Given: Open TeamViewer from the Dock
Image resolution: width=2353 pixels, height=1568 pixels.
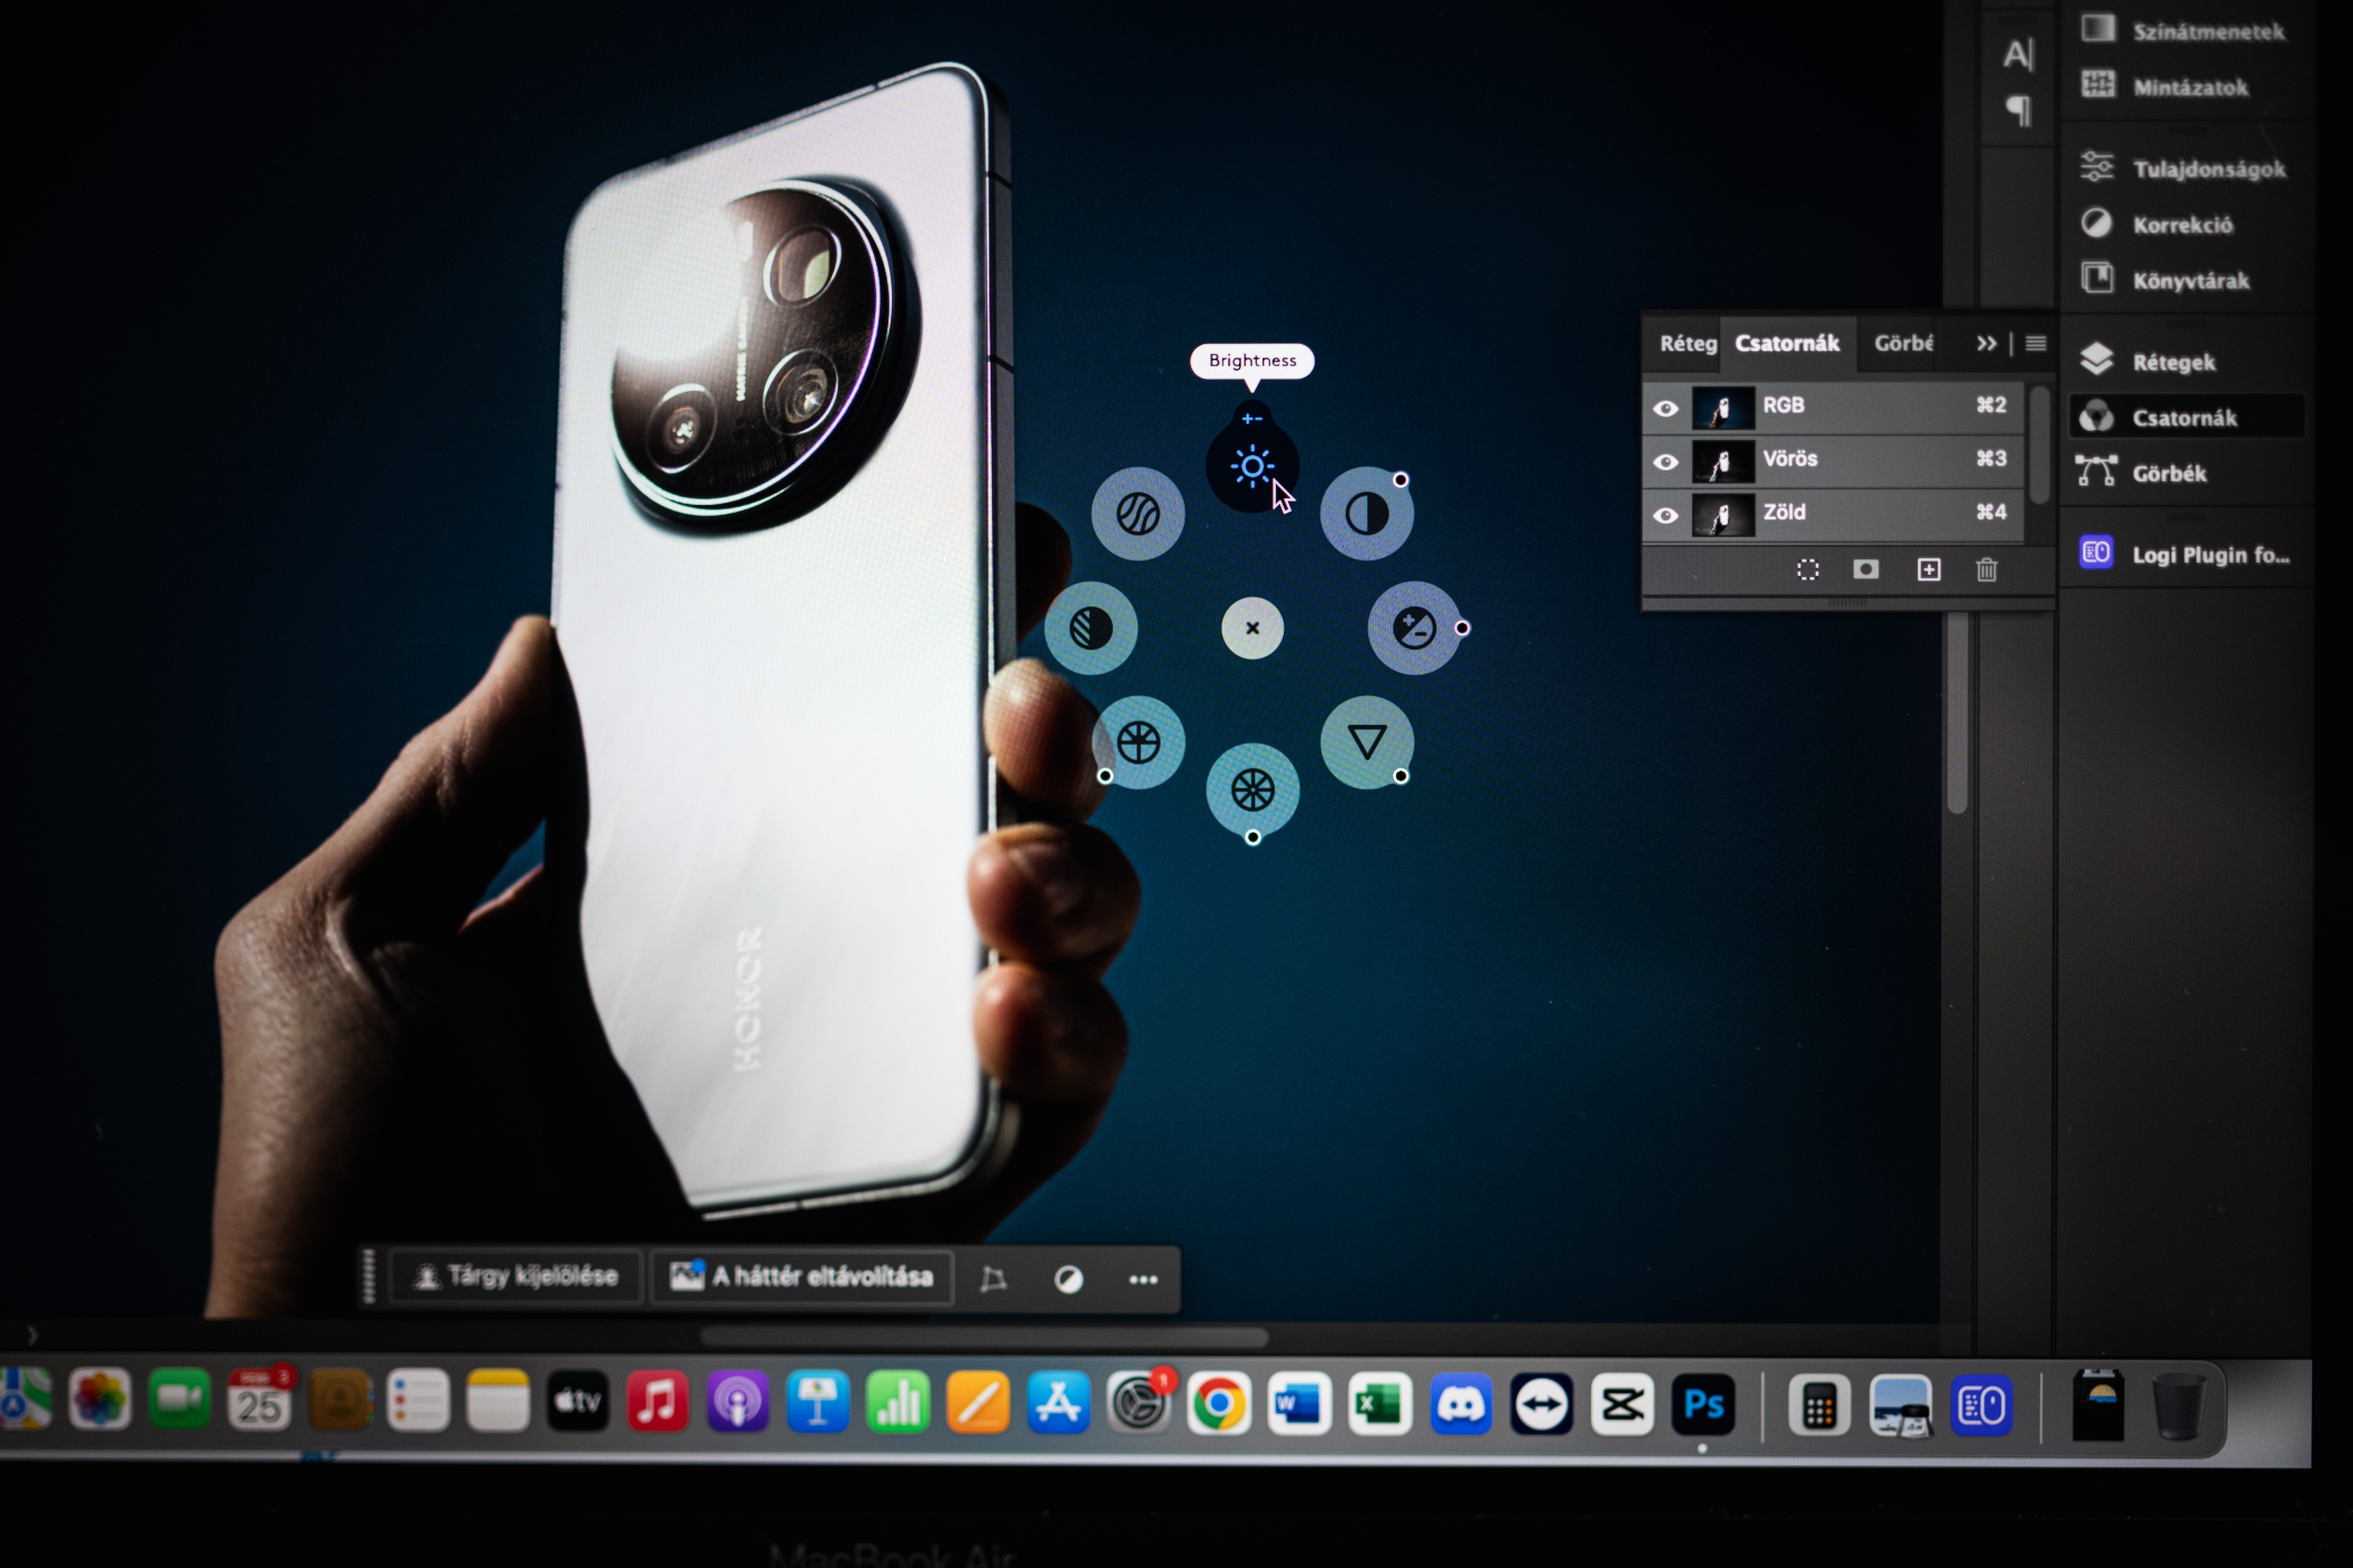Looking at the screenshot, I should click(1540, 1404).
